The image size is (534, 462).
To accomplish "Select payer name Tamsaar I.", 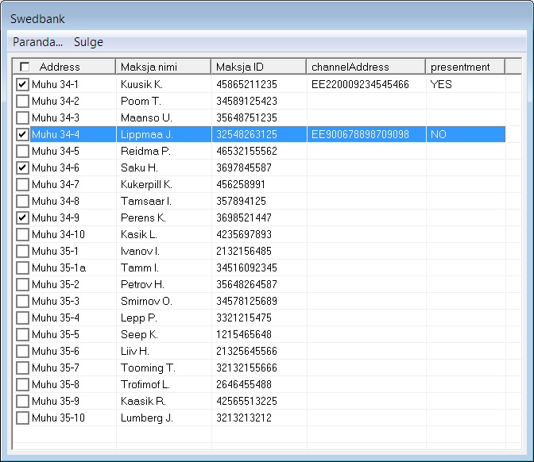I will (x=146, y=201).
